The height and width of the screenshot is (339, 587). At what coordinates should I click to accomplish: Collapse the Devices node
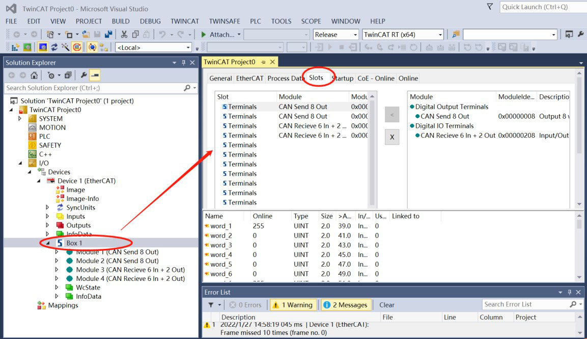30,172
